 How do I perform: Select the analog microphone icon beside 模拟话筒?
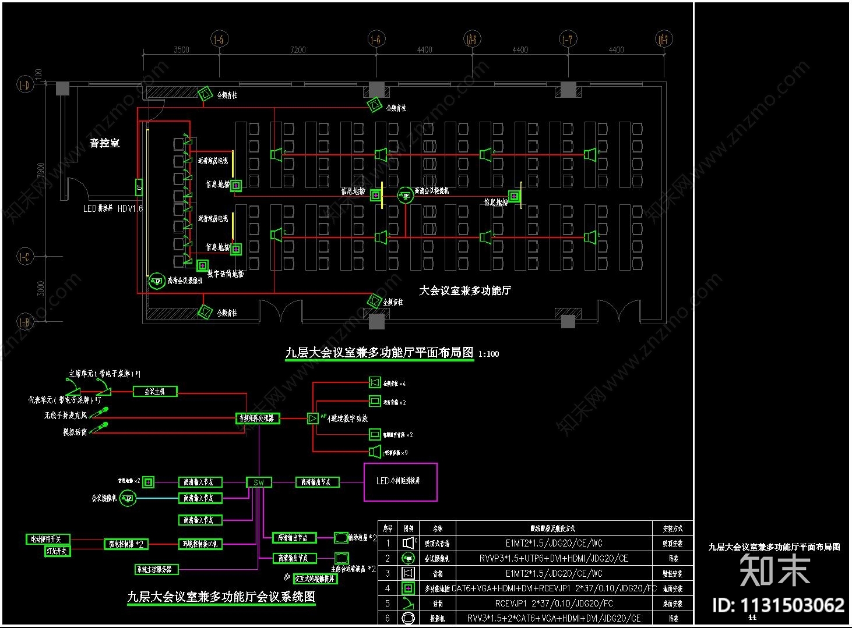[98, 429]
